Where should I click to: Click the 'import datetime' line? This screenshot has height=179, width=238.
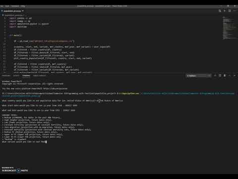(x=18, y=27)
